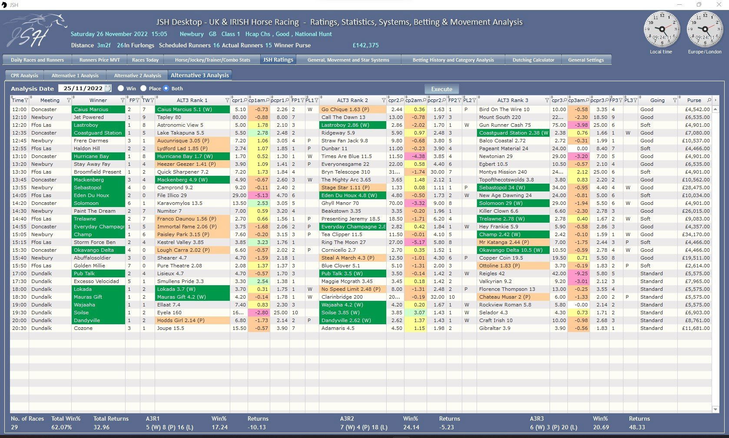Expand the ALT3 Rank 3 filter dropdown
Viewport: 729px width, 438px height.
[547, 100]
